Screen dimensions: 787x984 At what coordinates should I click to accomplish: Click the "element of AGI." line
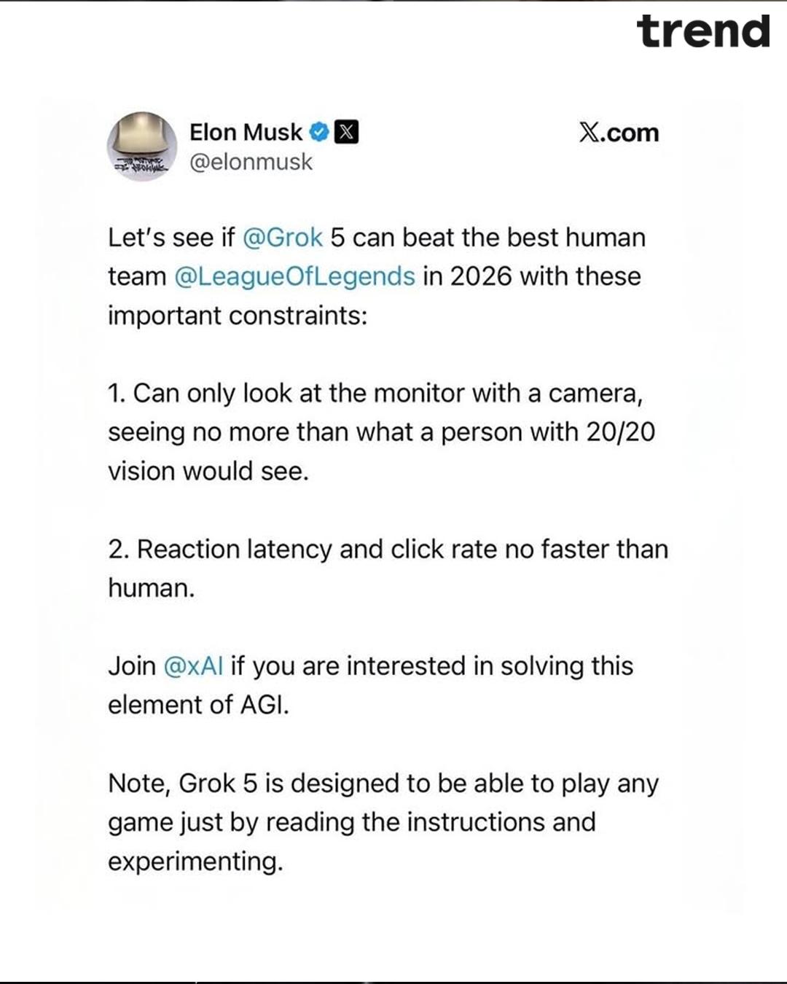[198, 705]
